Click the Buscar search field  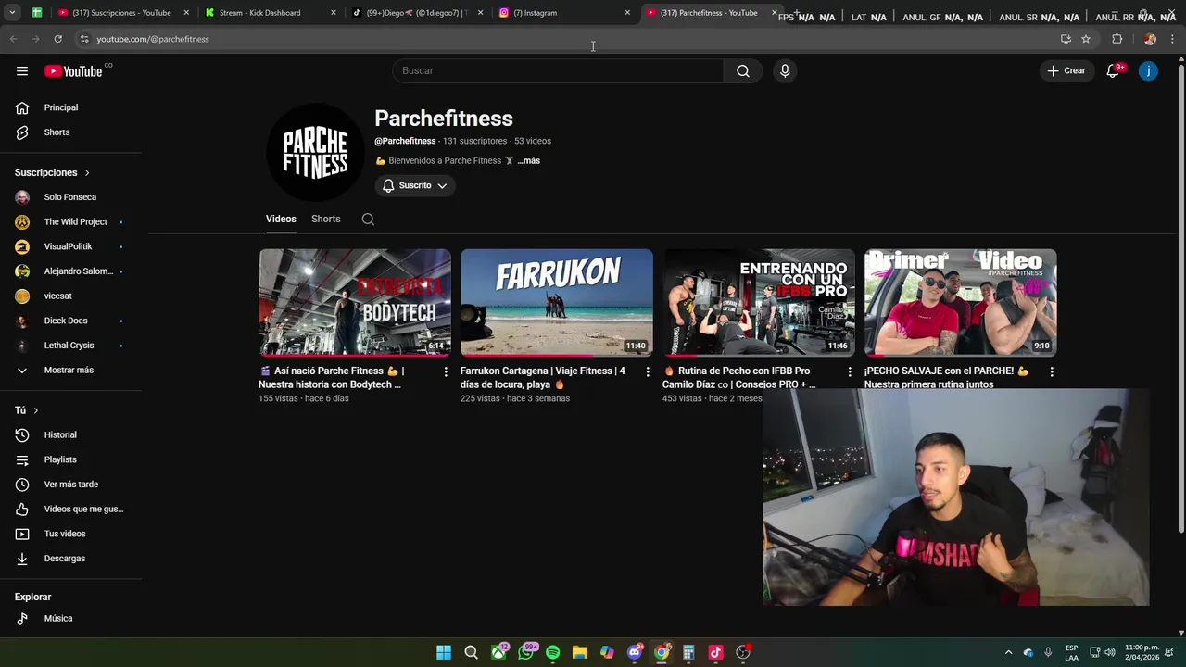point(558,71)
